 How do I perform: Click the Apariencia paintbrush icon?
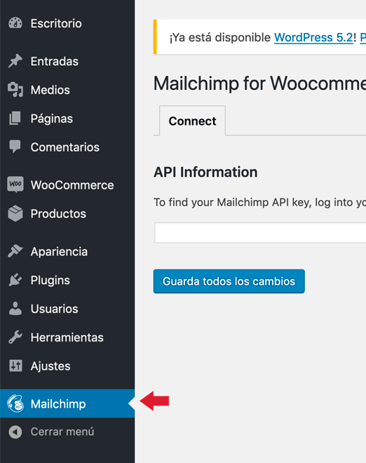coord(15,251)
